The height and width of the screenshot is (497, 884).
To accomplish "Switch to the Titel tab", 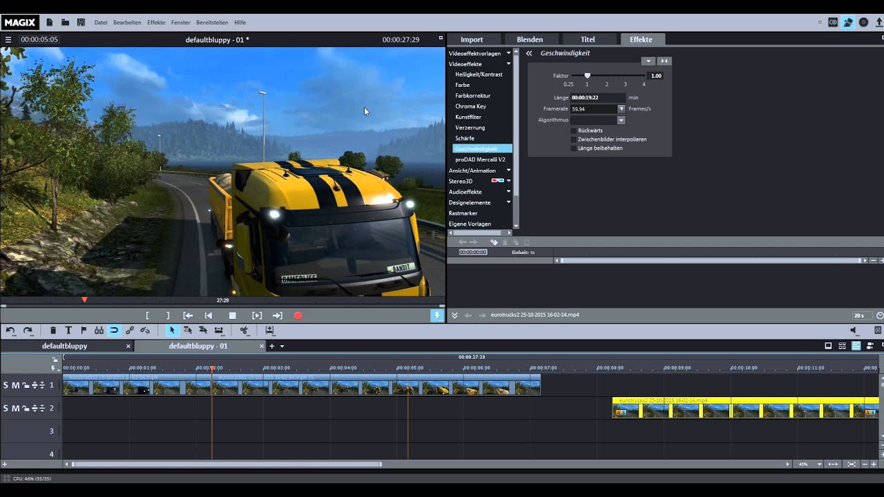I will 588,39.
